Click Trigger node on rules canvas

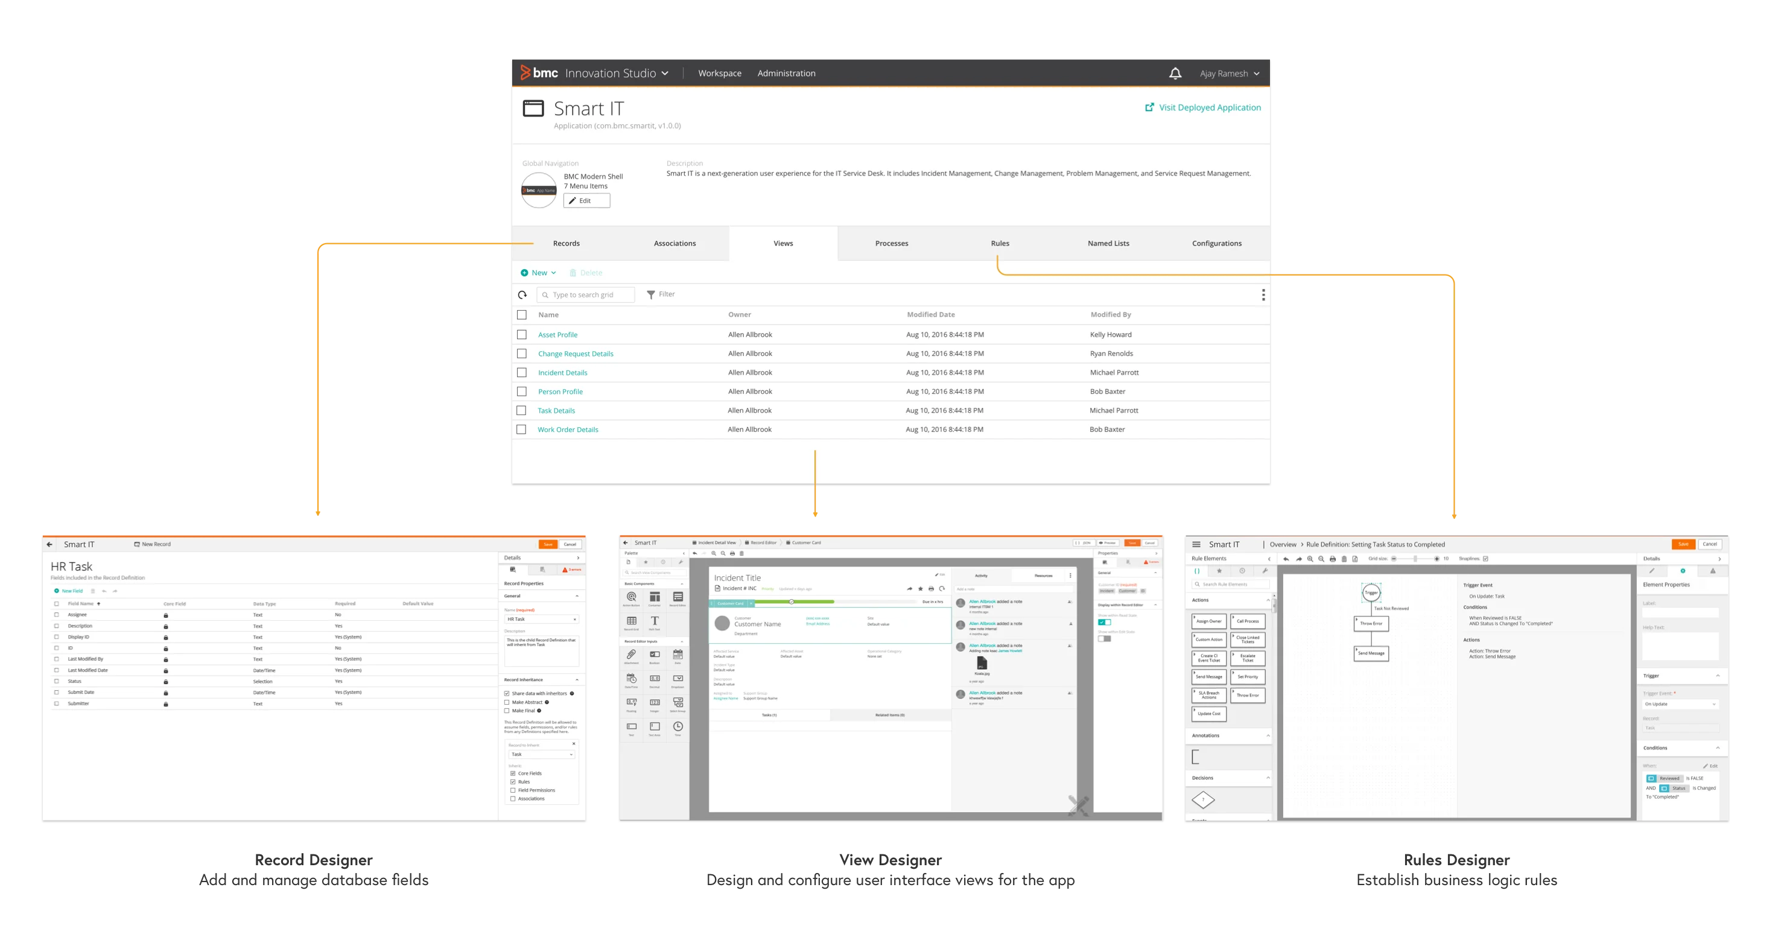1371,594
